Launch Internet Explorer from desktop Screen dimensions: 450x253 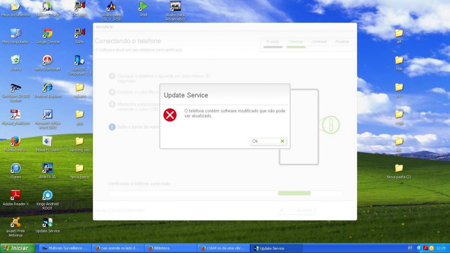click(47, 90)
